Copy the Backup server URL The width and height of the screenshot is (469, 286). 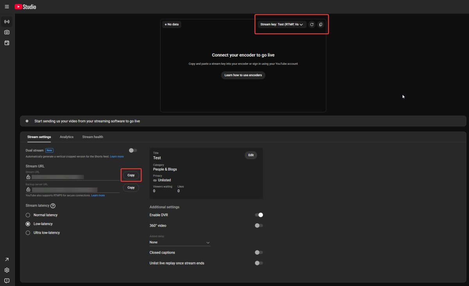coord(131,188)
